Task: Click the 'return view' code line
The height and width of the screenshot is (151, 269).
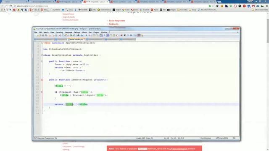Action: tap(68, 68)
